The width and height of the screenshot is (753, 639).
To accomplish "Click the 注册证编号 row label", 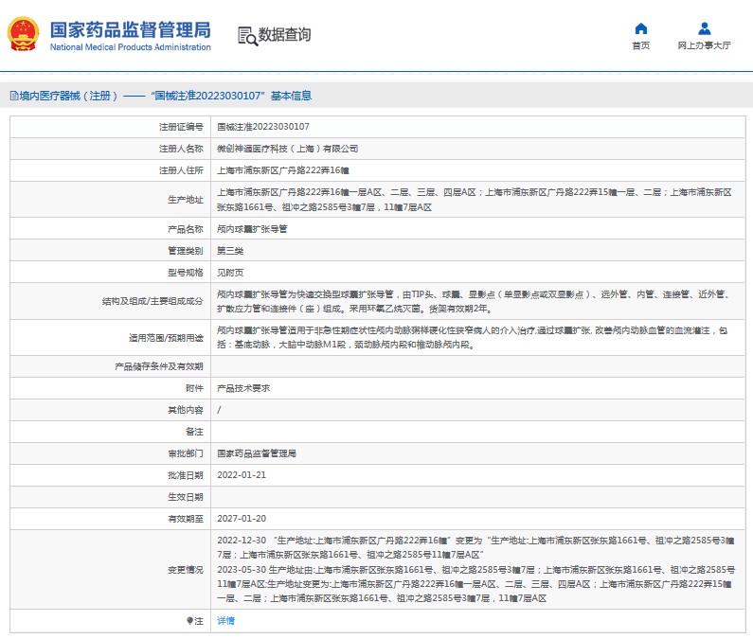I will click(181, 127).
